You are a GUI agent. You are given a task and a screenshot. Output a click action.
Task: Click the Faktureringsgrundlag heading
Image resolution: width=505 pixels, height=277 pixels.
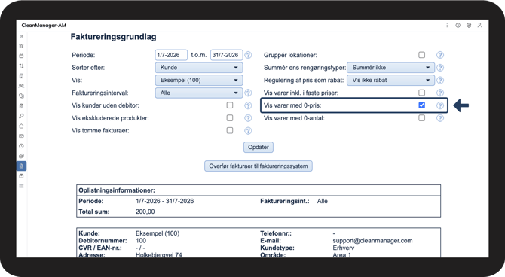point(113,37)
